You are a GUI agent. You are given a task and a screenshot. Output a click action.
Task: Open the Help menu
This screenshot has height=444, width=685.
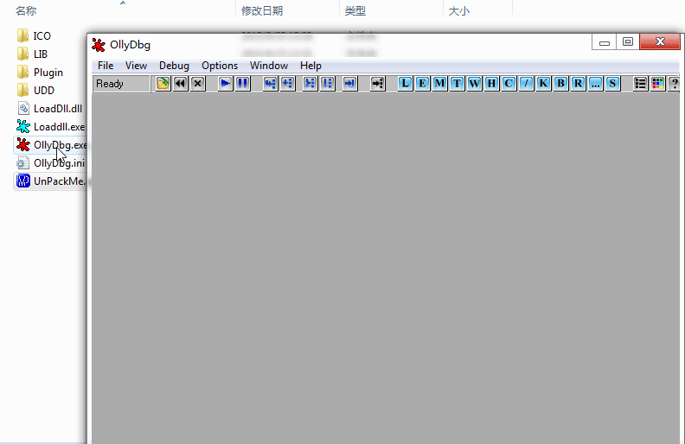310,66
